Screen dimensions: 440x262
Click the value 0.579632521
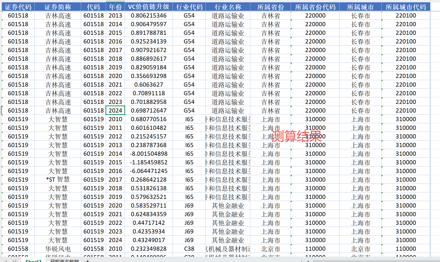coord(149,197)
